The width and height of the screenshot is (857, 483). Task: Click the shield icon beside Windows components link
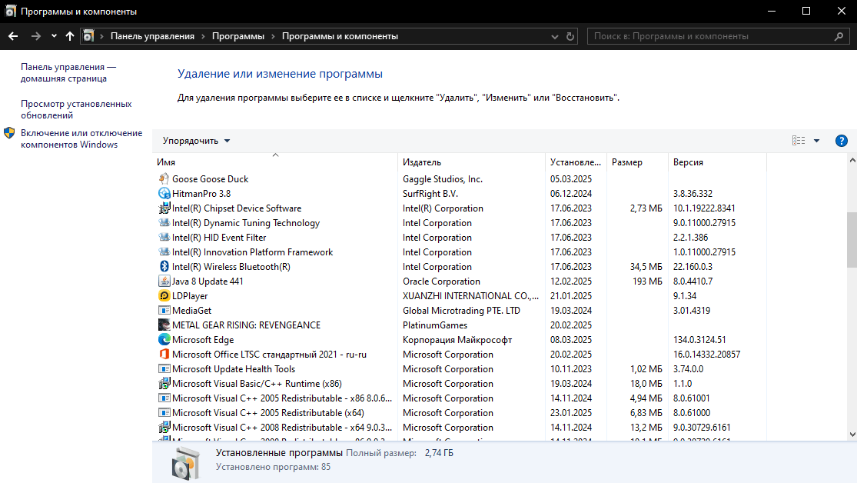(x=9, y=133)
